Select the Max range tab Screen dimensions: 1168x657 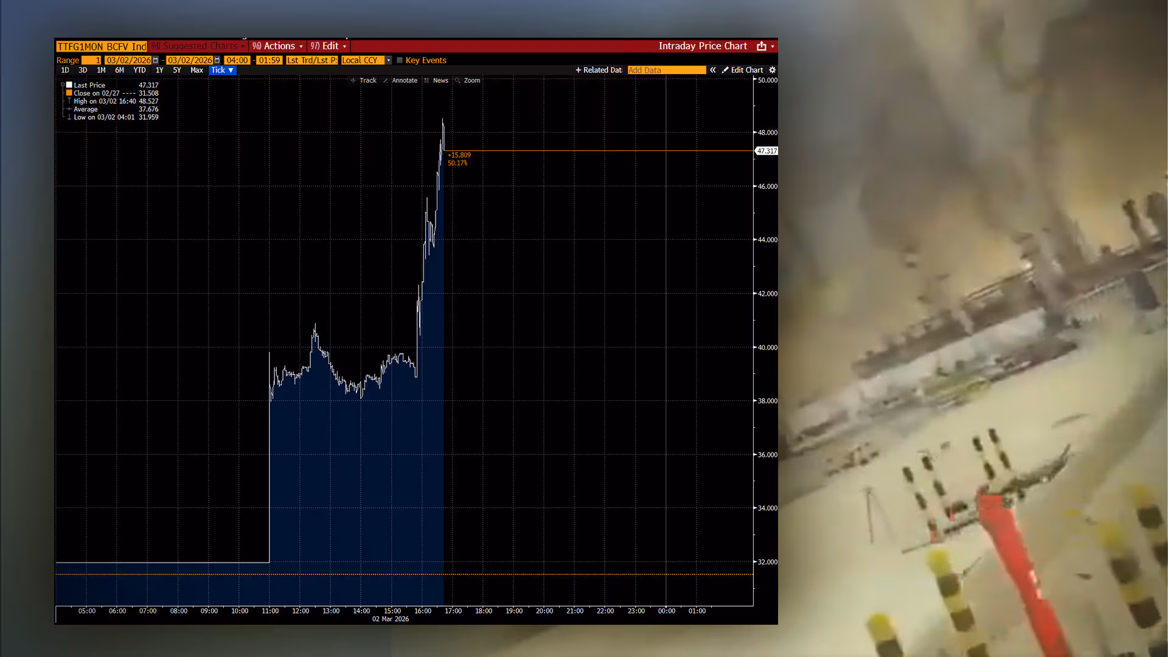tap(196, 70)
